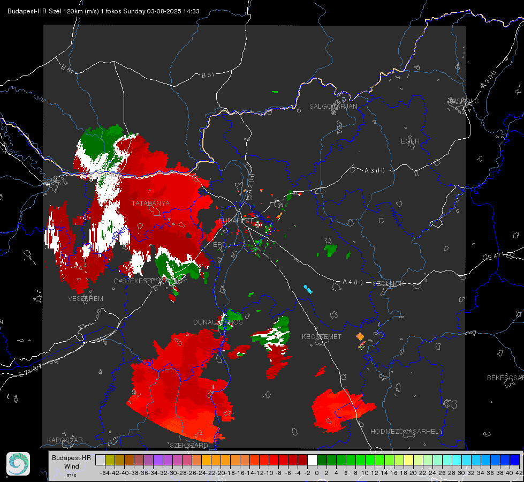Image resolution: width=524 pixels, height=482 pixels.
Task: Click the radar title and timestamp text
Action: 103,11
